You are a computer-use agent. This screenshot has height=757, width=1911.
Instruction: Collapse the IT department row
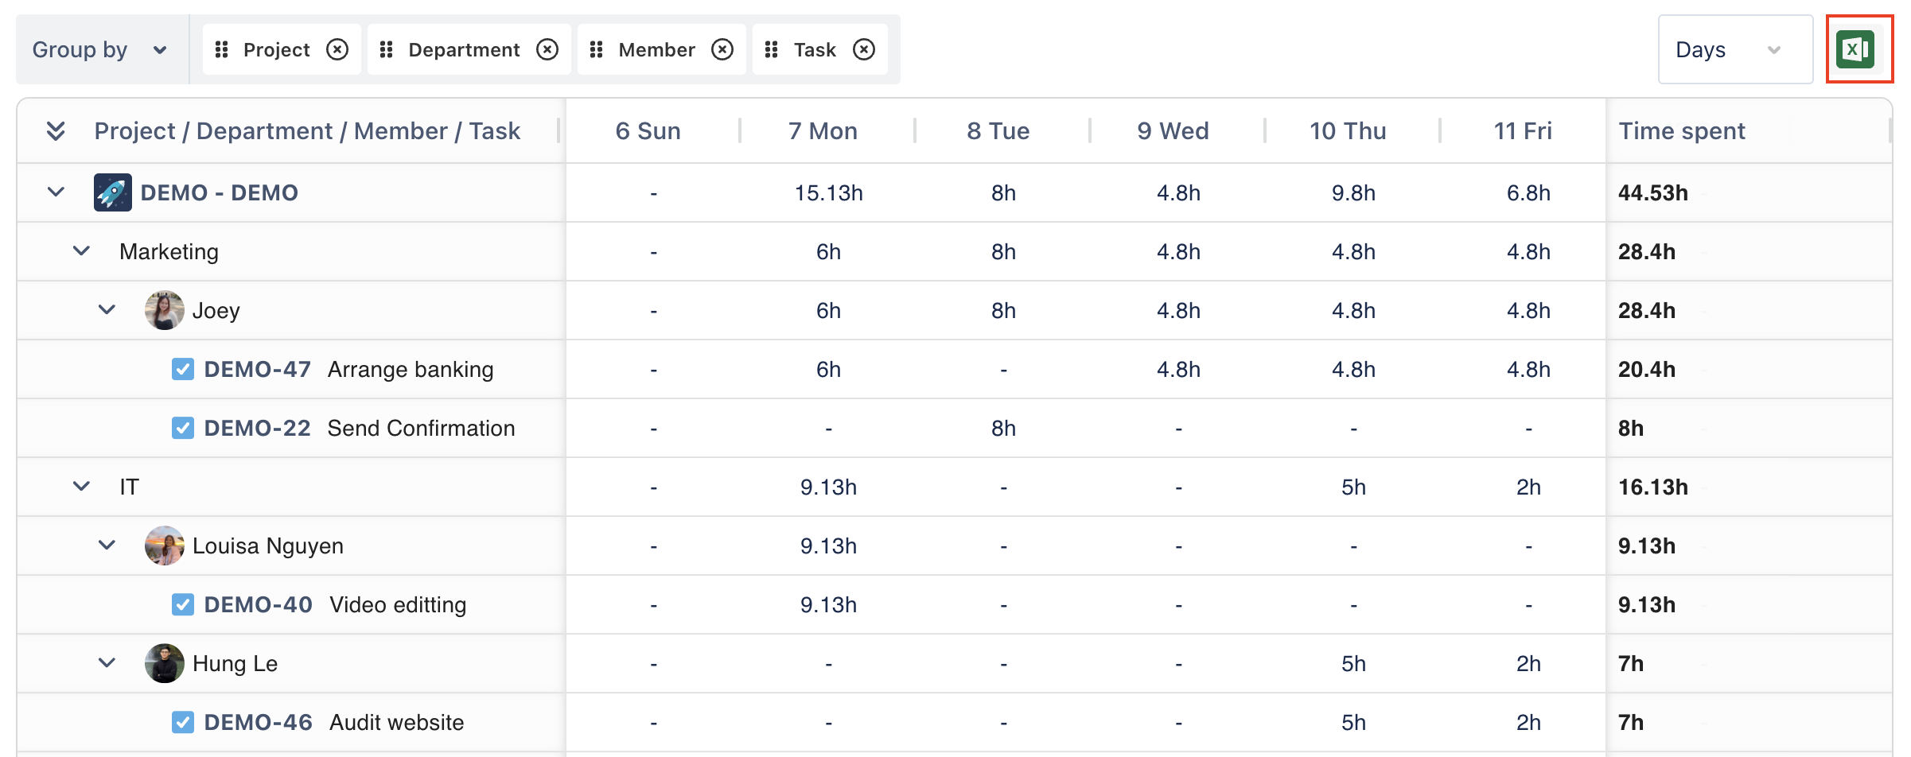pos(81,487)
